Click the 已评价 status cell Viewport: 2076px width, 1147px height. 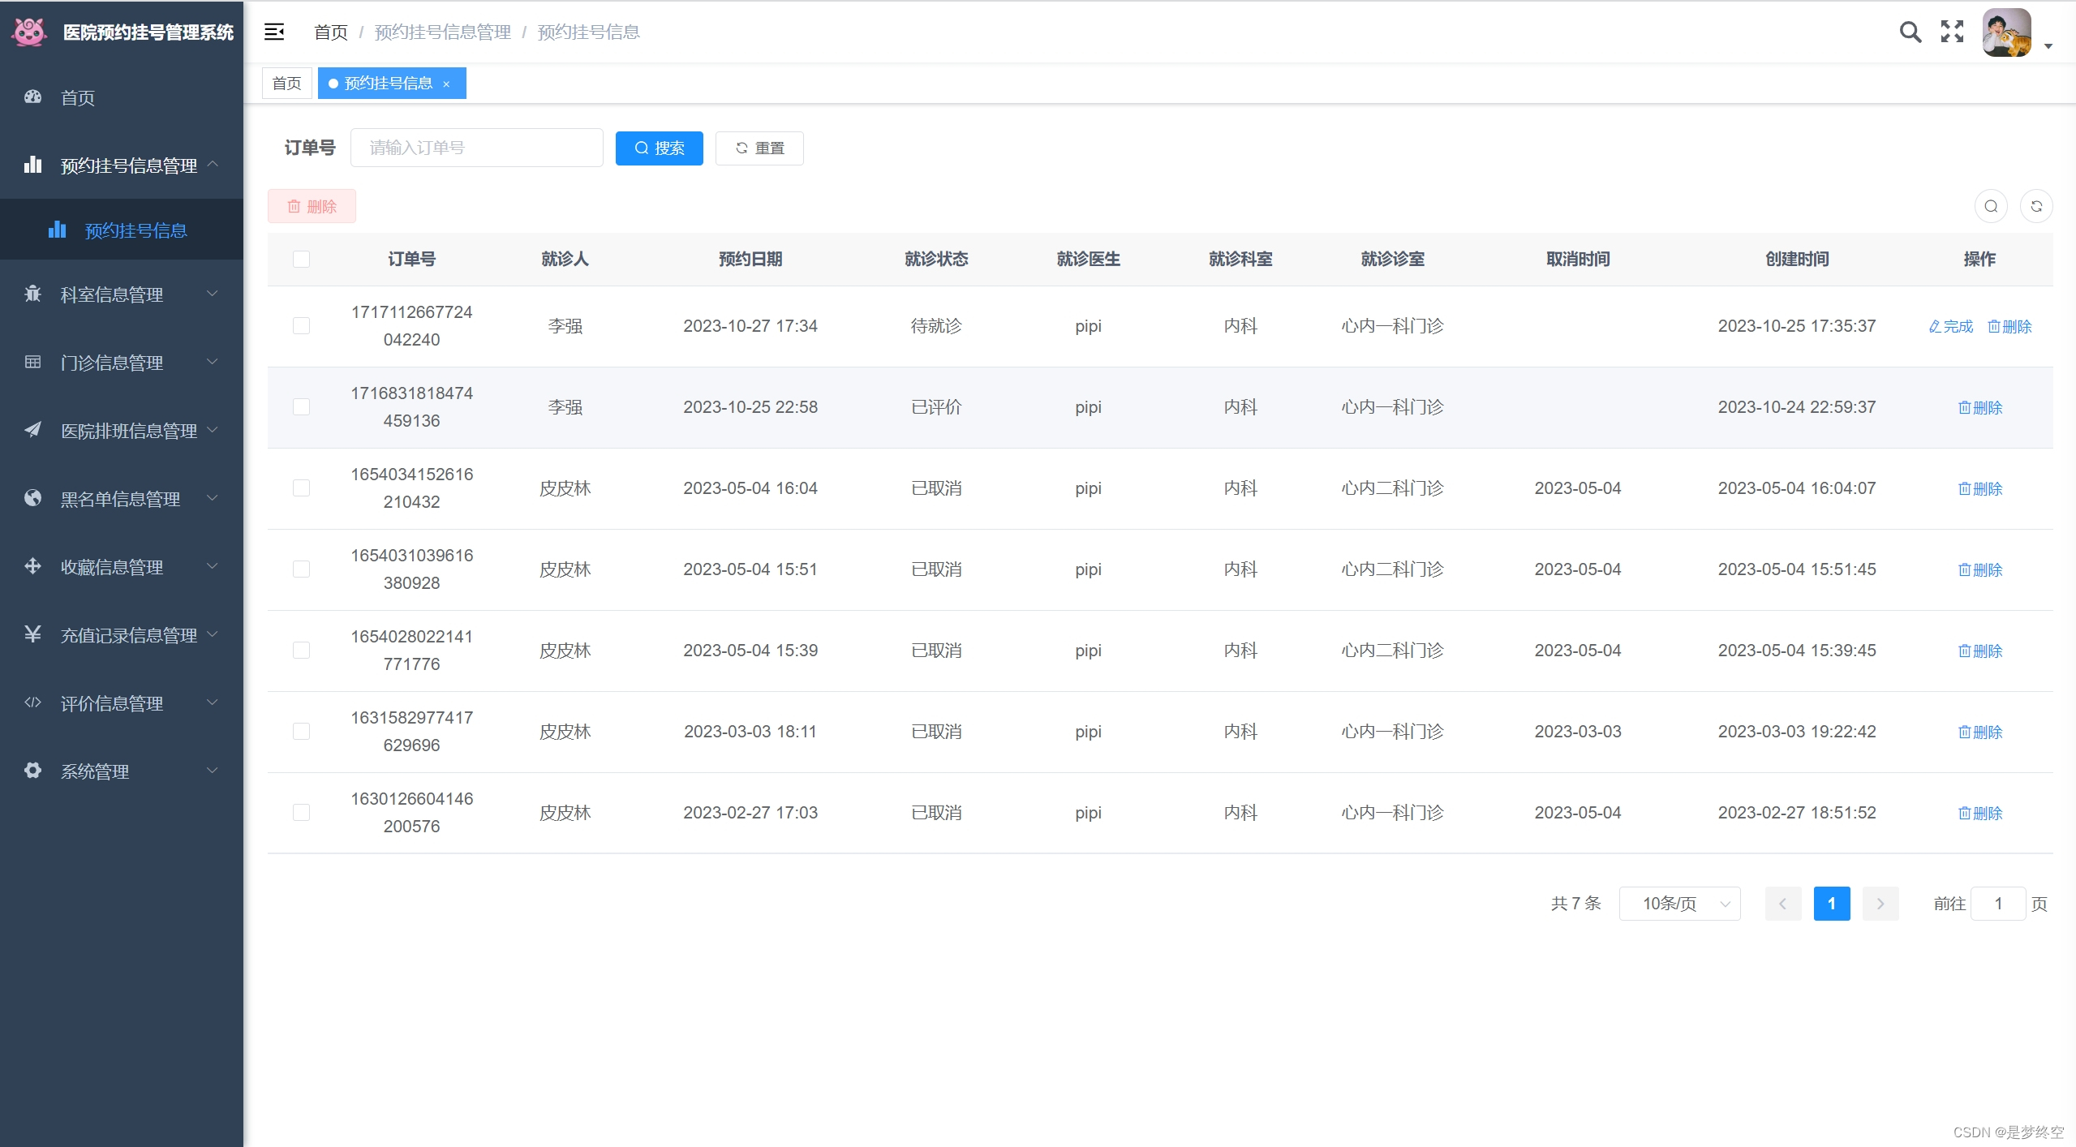click(936, 407)
